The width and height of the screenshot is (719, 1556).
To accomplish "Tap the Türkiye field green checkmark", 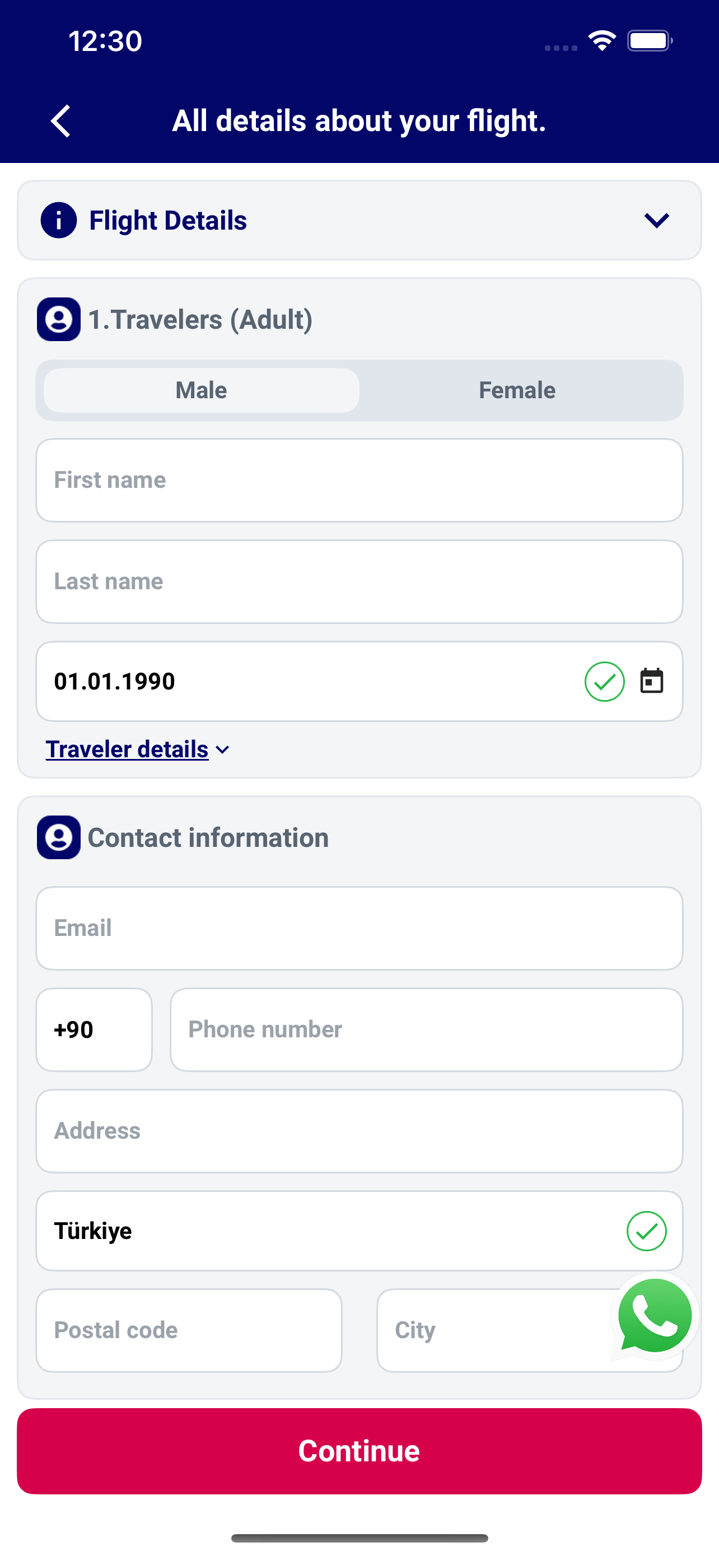I will [647, 1231].
